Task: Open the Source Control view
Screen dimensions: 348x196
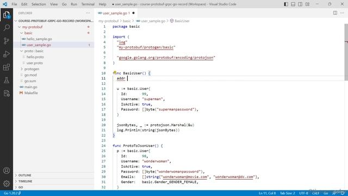Action: point(7,41)
